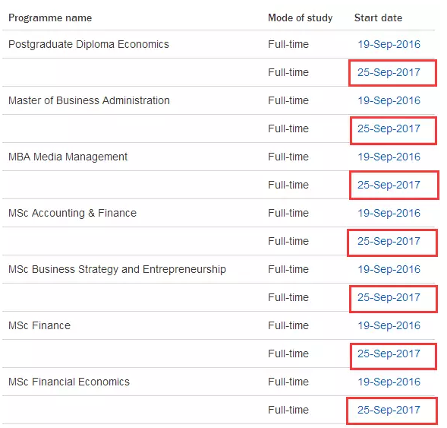The height and width of the screenshot is (428, 447).
Task: Click the Mode of study column header
Action: tap(301, 18)
